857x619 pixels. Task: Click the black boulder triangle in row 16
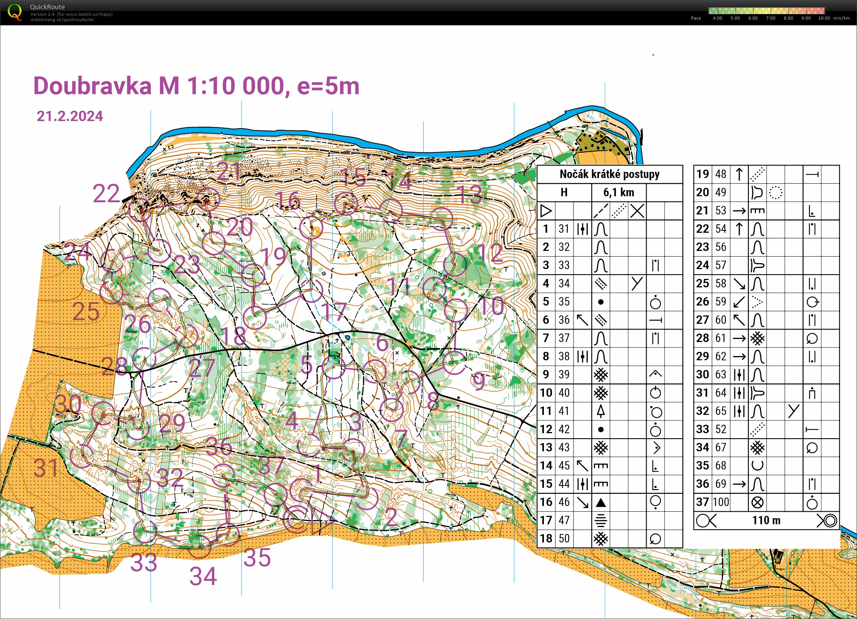point(600,502)
